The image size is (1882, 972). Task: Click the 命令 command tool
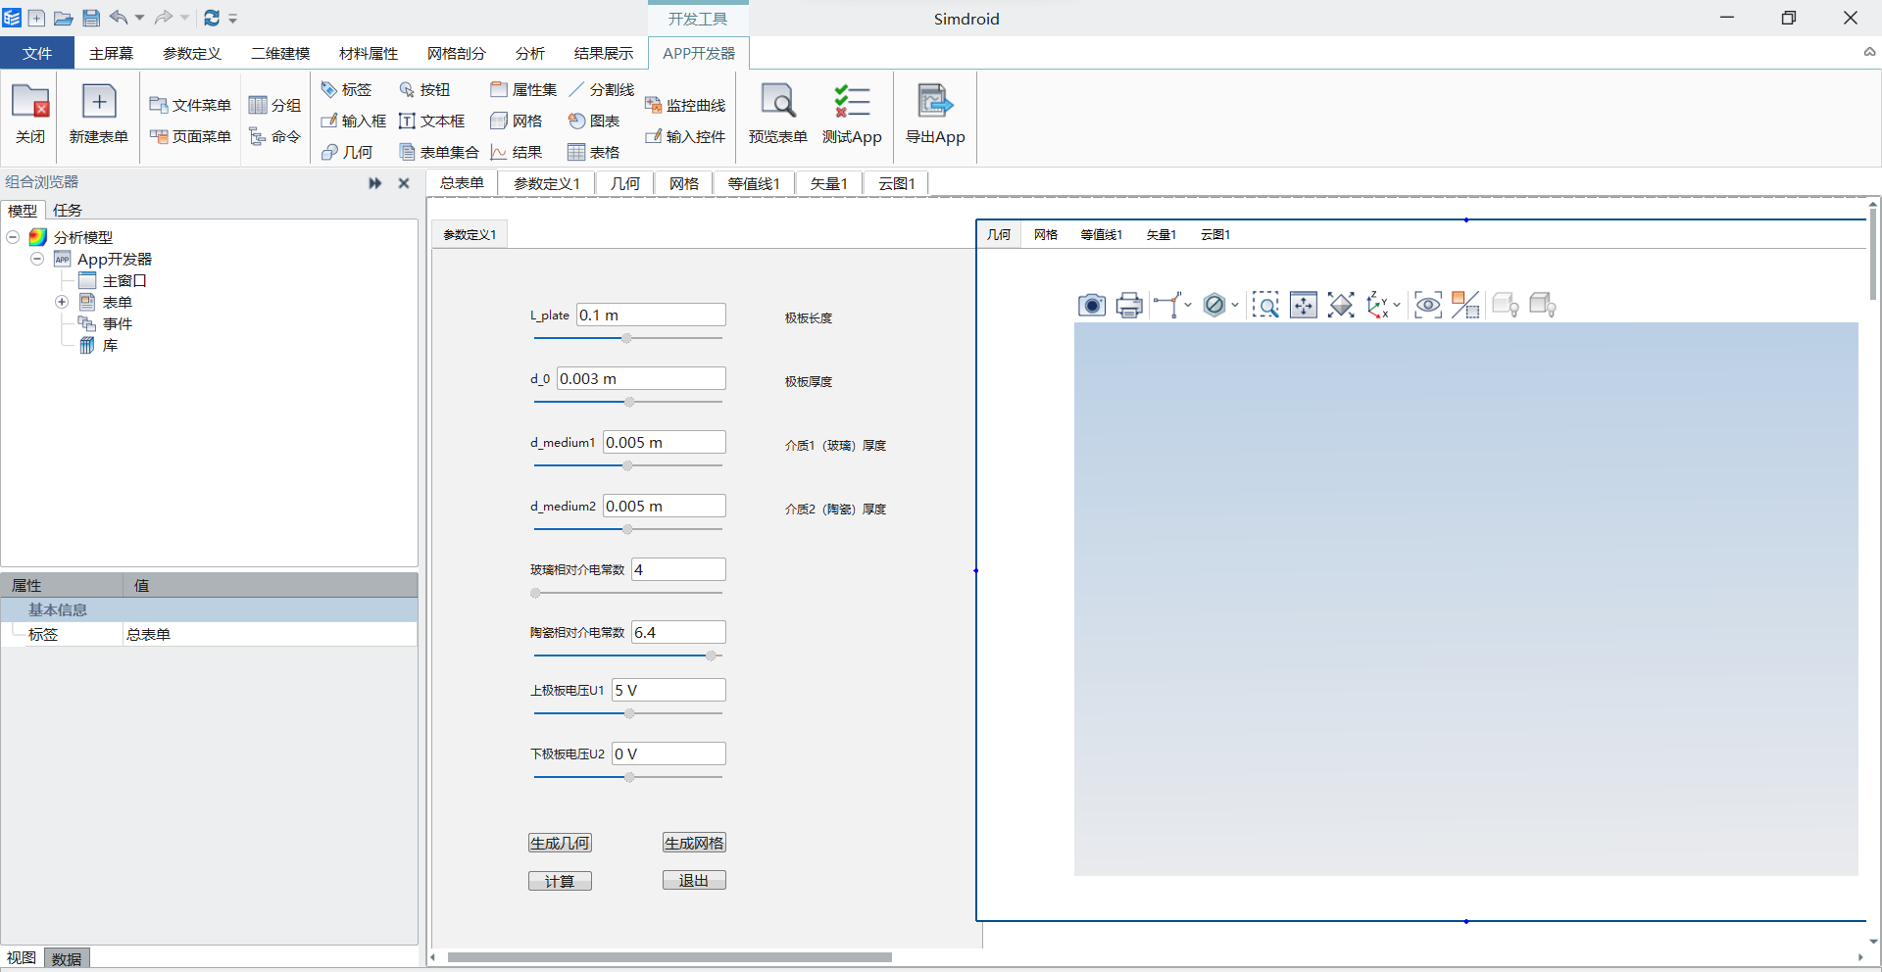click(x=274, y=136)
